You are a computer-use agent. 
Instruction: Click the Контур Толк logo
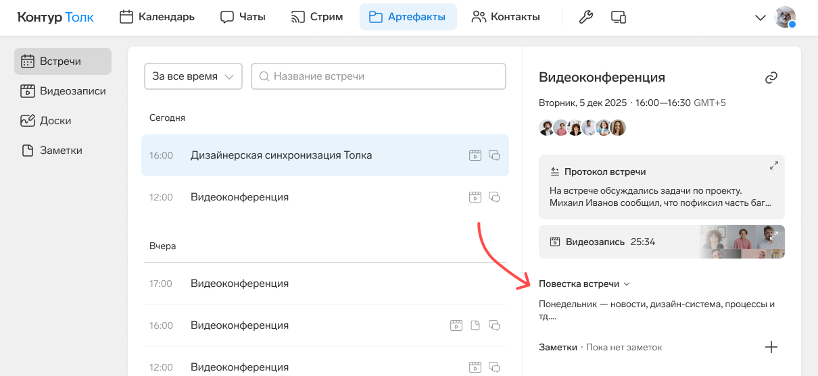(x=55, y=17)
